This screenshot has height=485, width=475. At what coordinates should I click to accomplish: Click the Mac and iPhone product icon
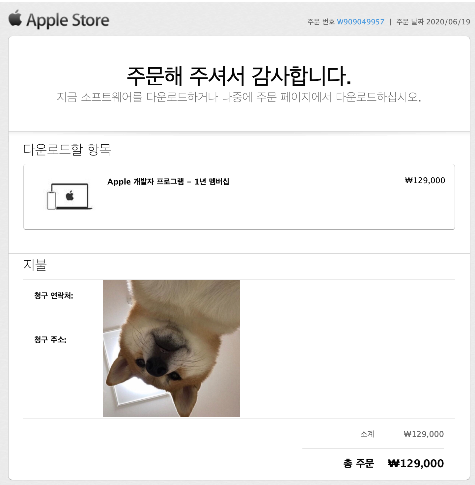pyautogui.click(x=70, y=196)
